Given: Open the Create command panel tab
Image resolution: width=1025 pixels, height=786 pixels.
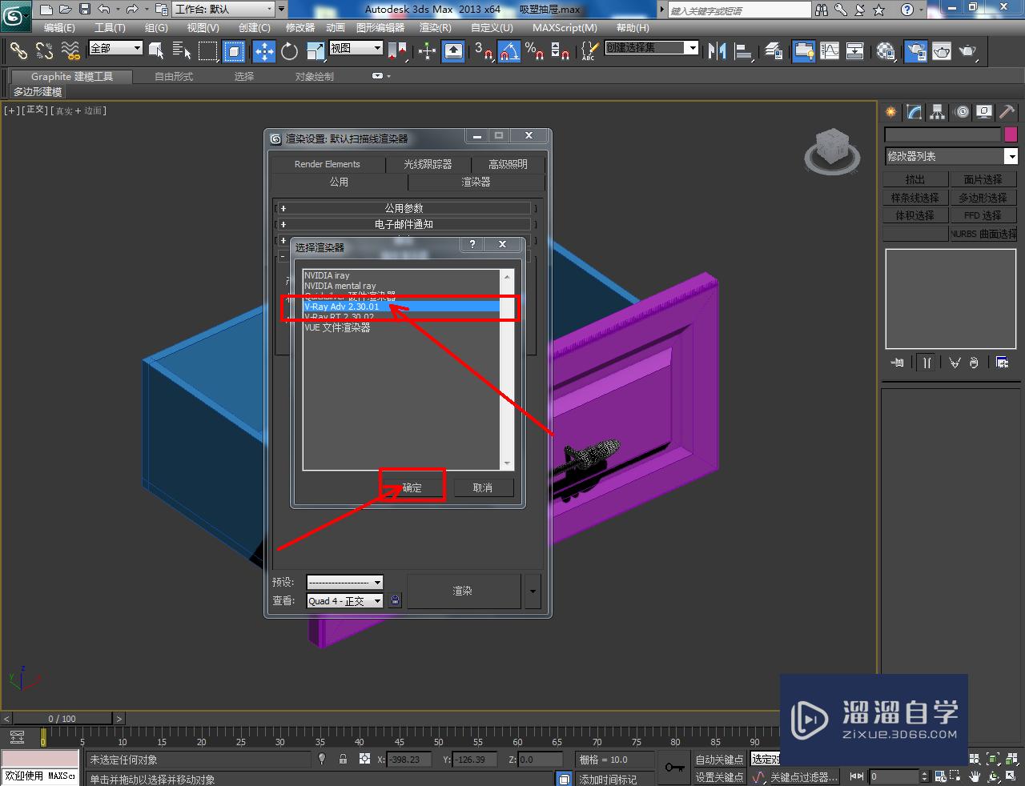Looking at the screenshot, I should click(x=891, y=112).
